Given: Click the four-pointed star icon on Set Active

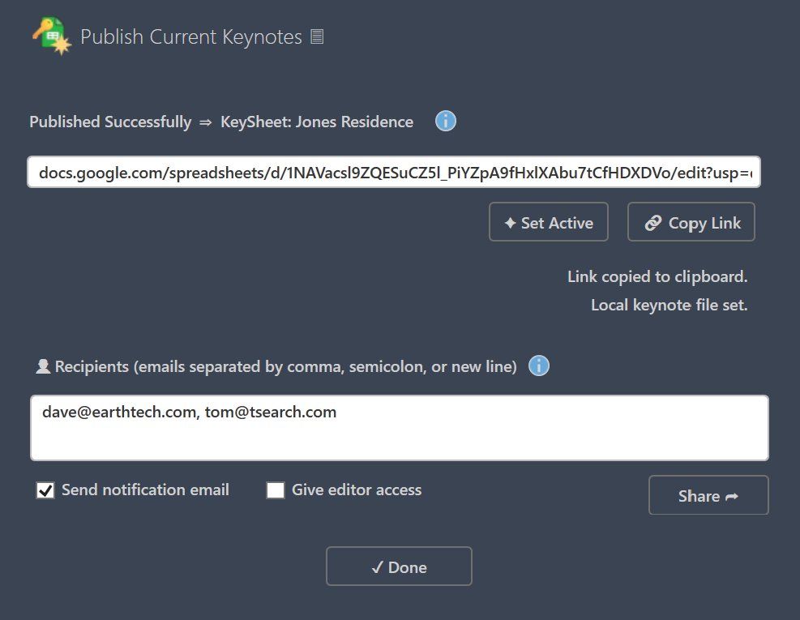Looking at the screenshot, I should tap(510, 221).
